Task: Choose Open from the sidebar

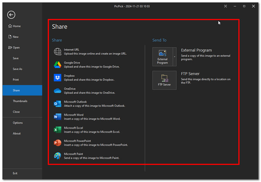Action: click(x=22, y=47)
